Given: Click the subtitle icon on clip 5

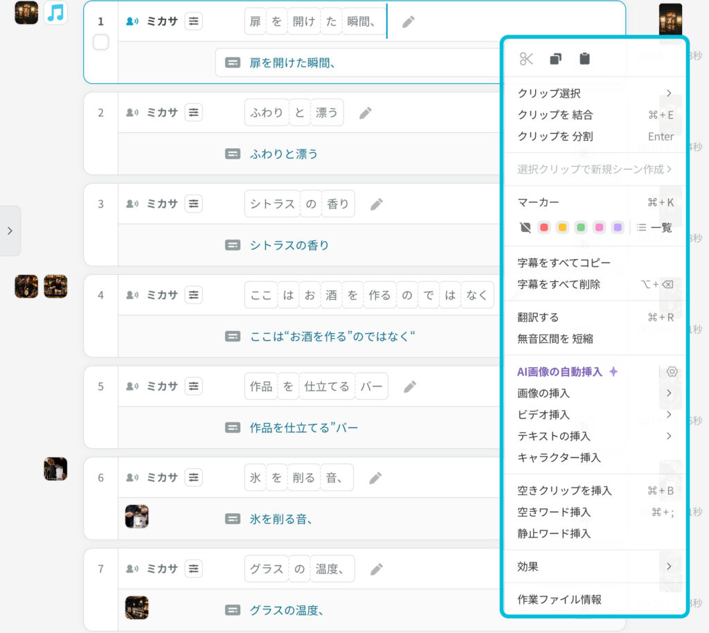Looking at the screenshot, I should click(233, 428).
